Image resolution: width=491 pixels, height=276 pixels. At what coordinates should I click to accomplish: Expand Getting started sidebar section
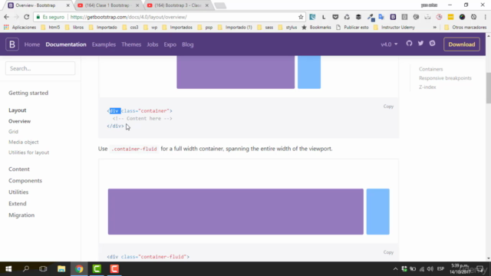point(28,93)
